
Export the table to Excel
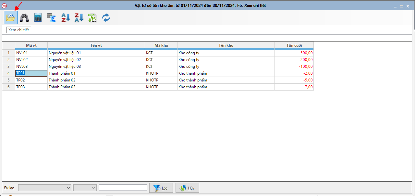[92, 18]
